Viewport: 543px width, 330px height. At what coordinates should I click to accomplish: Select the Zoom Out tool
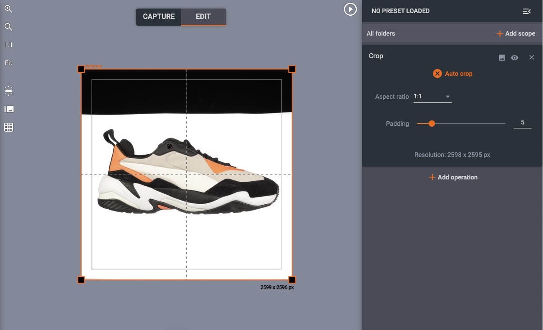pos(8,27)
